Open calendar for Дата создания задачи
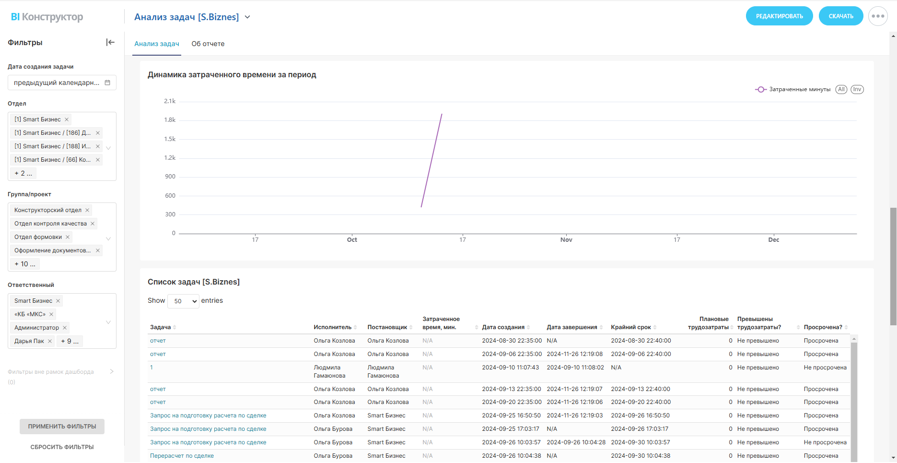 [x=107, y=83]
